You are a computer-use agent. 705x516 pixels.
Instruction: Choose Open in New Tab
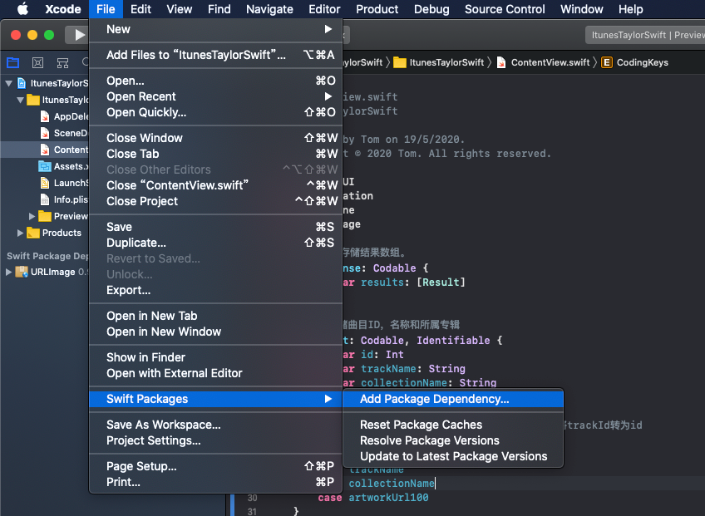[216, 316]
